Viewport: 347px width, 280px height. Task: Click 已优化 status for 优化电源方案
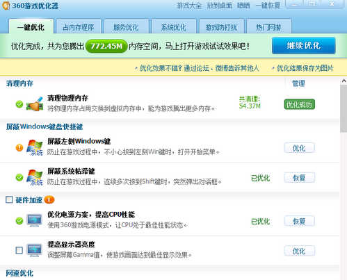point(261,222)
